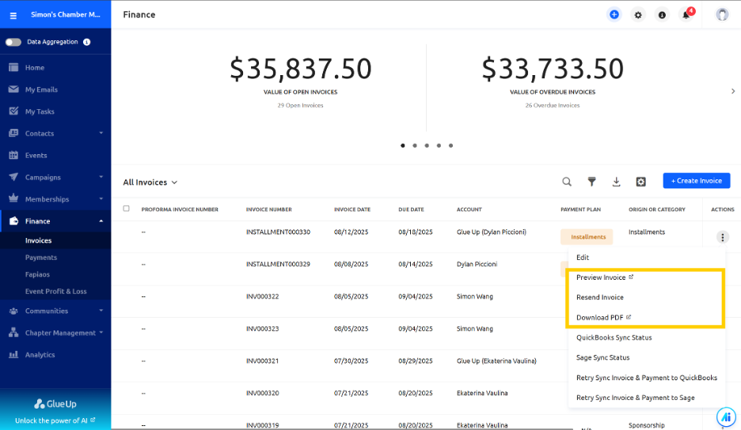The width and height of the screenshot is (741, 430).
Task: Click the download/export invoices icon
Action: pyautogui.click(x=616, y=182)
